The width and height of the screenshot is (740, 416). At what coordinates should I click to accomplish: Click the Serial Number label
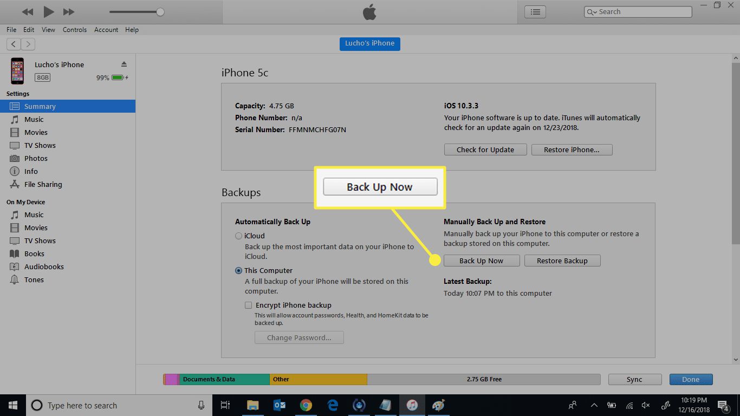pyautogui.click(x=259, y=129)
